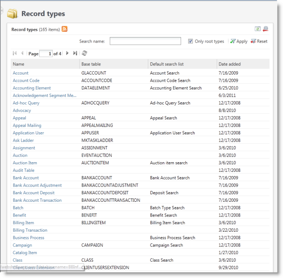Go to the next page
This screenshot has height=278, width=283.
click(x=67, y=53)
